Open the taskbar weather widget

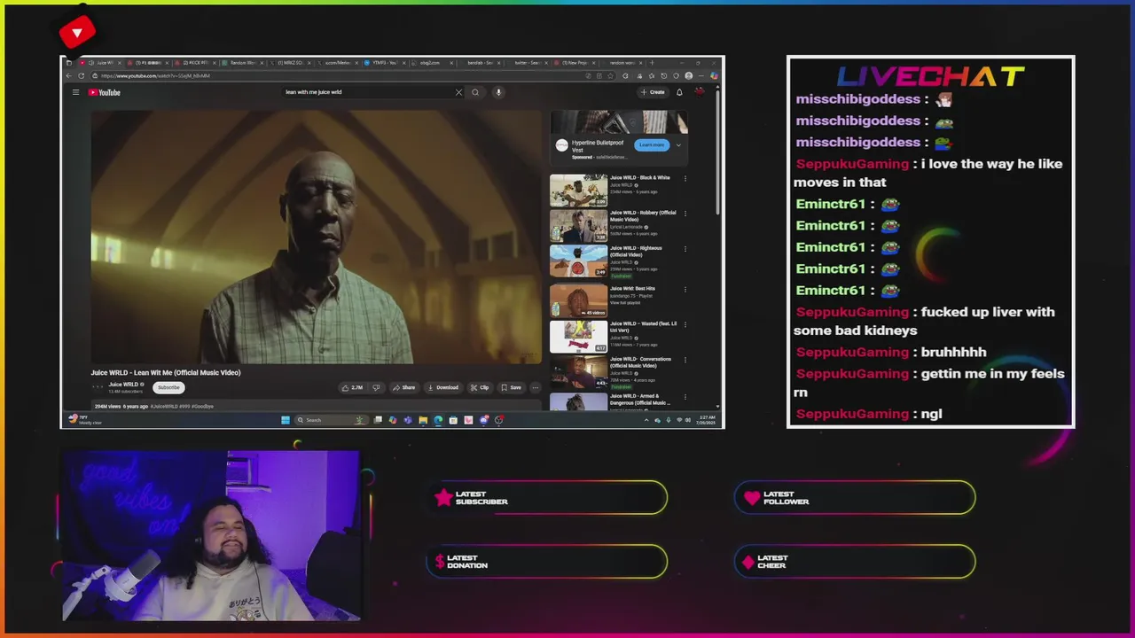84,419
